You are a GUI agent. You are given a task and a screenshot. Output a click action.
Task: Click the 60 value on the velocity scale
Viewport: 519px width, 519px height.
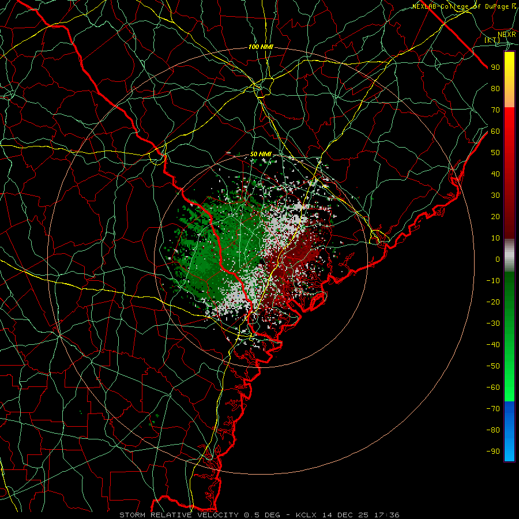[495, 131]
